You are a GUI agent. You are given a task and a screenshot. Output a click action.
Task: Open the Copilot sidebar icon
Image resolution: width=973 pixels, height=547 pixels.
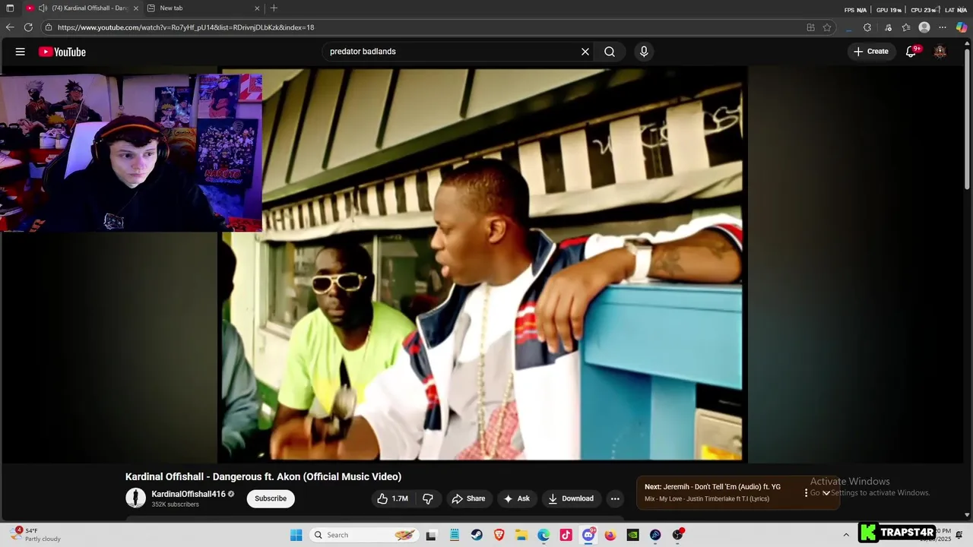[x=962, y=27]
